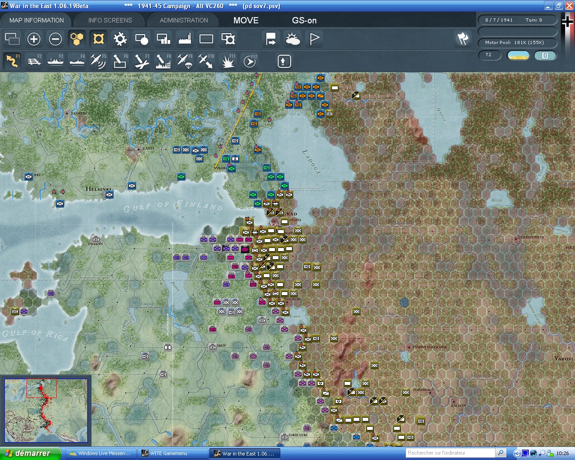Select F9 air transport mode
The image size is (575, 460).
pyautogui.click(x=185, y=61)
